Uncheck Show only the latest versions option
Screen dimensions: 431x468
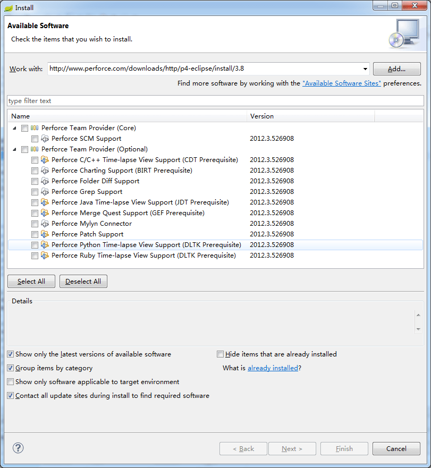(11, 354)
